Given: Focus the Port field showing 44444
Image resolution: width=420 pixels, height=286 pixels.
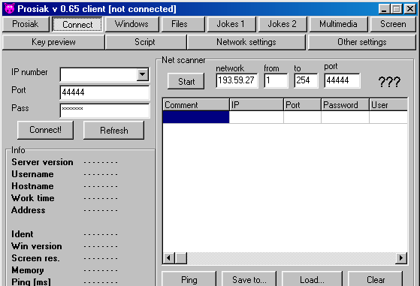Looking at the screenshot, I should [104, 92].
